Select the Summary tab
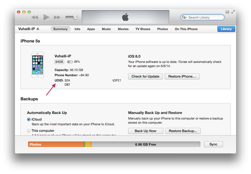 (60, 29)
